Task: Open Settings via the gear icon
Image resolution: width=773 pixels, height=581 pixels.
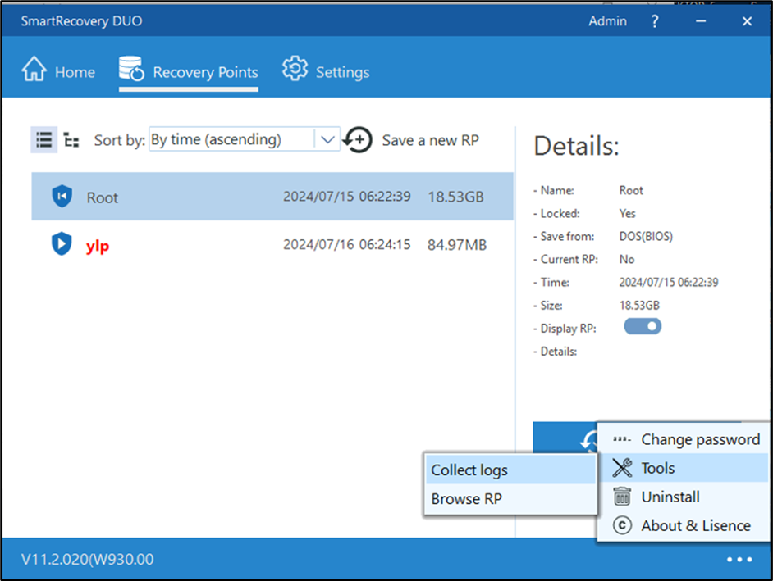Action: 294,70
